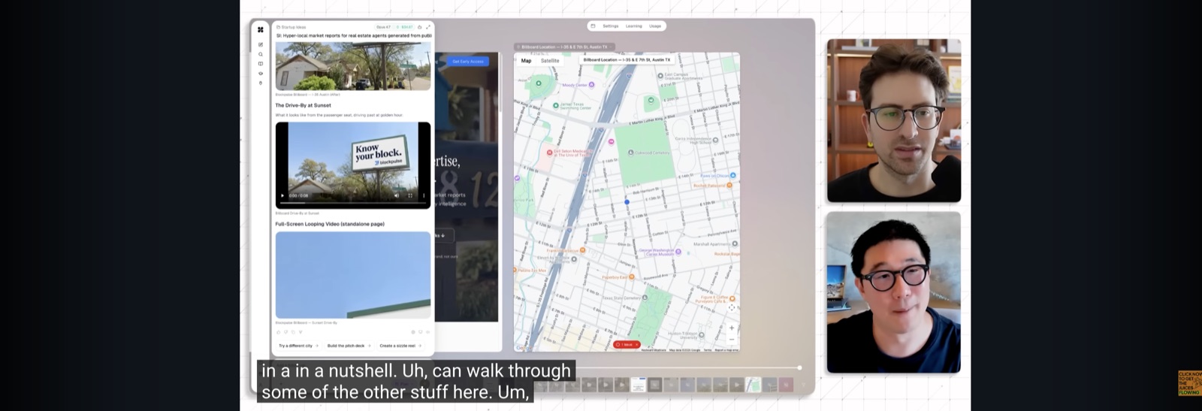Open the video's three-dot options menu
The height and width of the screenshot is (411, 1202).
[x=424, y=195]
